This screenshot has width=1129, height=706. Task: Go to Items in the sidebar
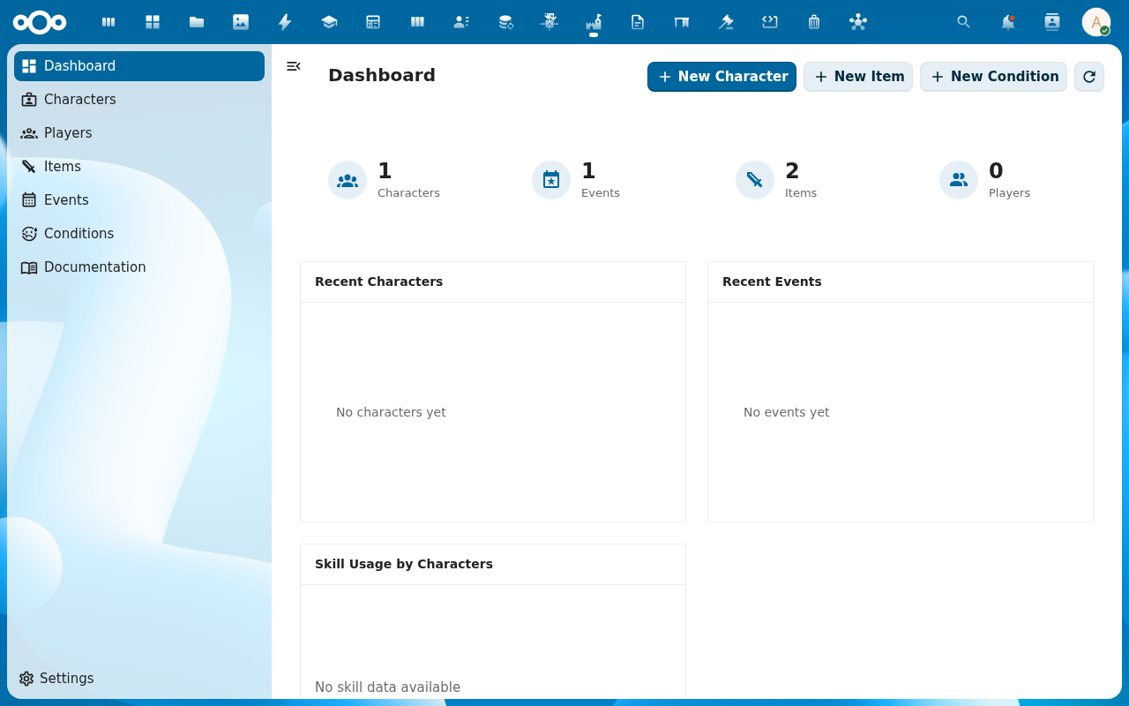point(139,167)
